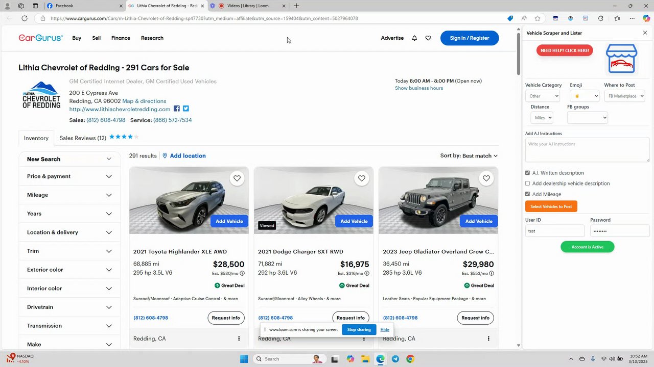Screen dimensions: 654x367
Task: Click NEED HELP? CLICK HERE! button
Action: (565, 50)
